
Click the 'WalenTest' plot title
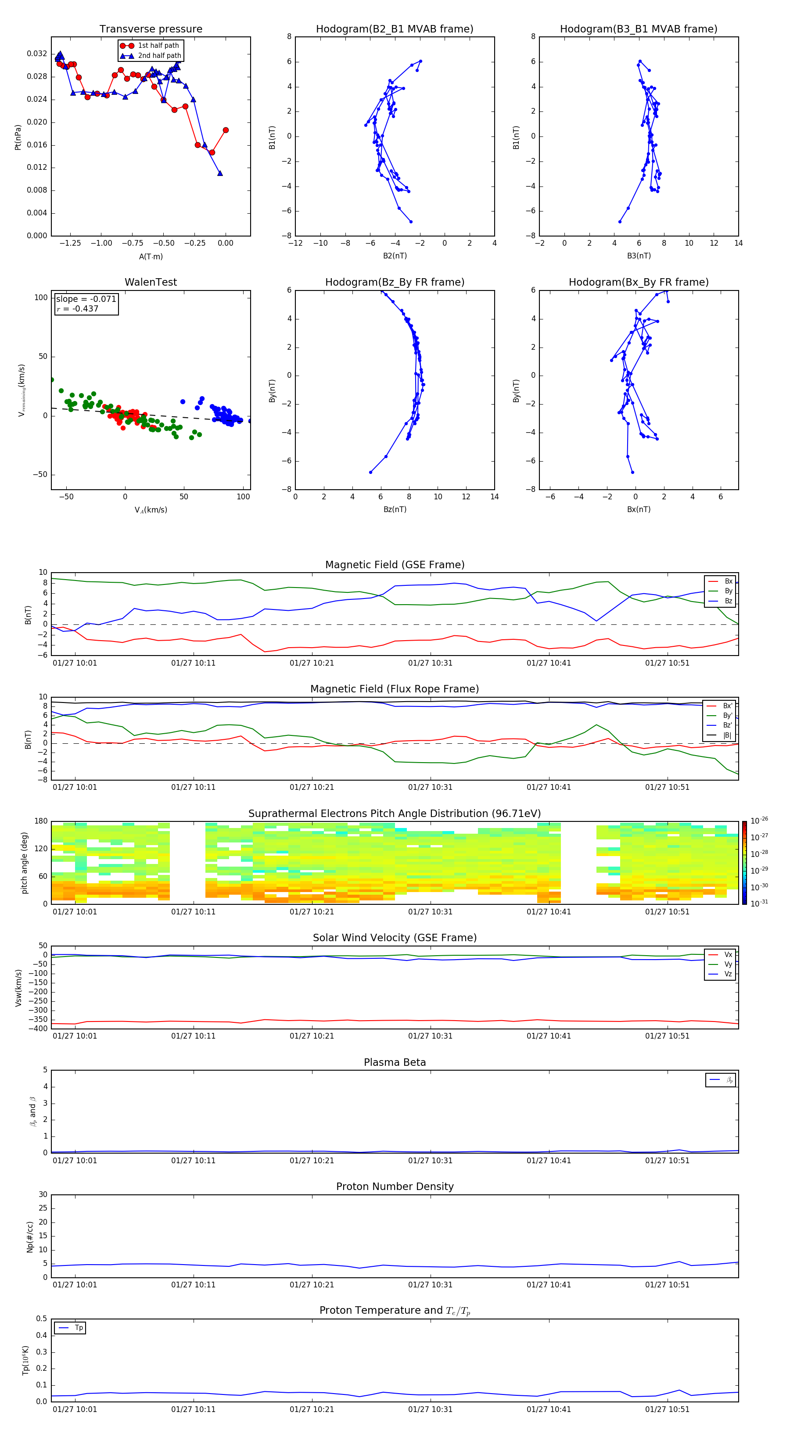151,282
